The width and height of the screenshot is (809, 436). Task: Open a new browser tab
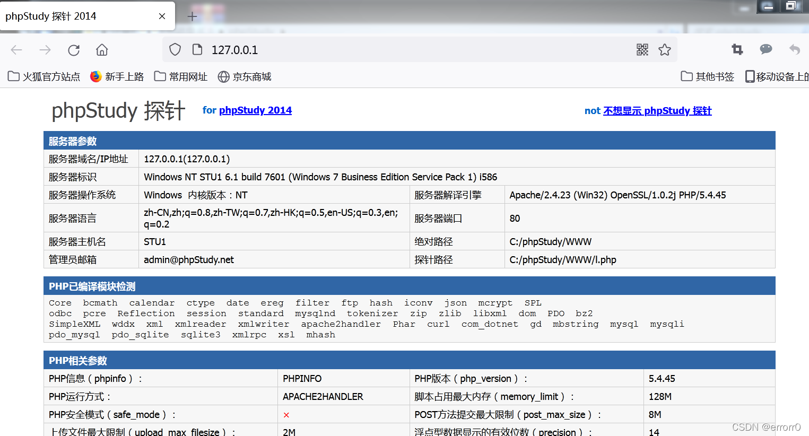tap(192, 16)
